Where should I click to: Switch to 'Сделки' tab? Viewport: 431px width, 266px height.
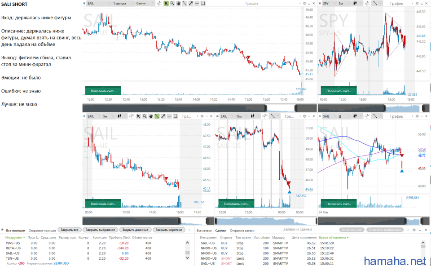221,231
